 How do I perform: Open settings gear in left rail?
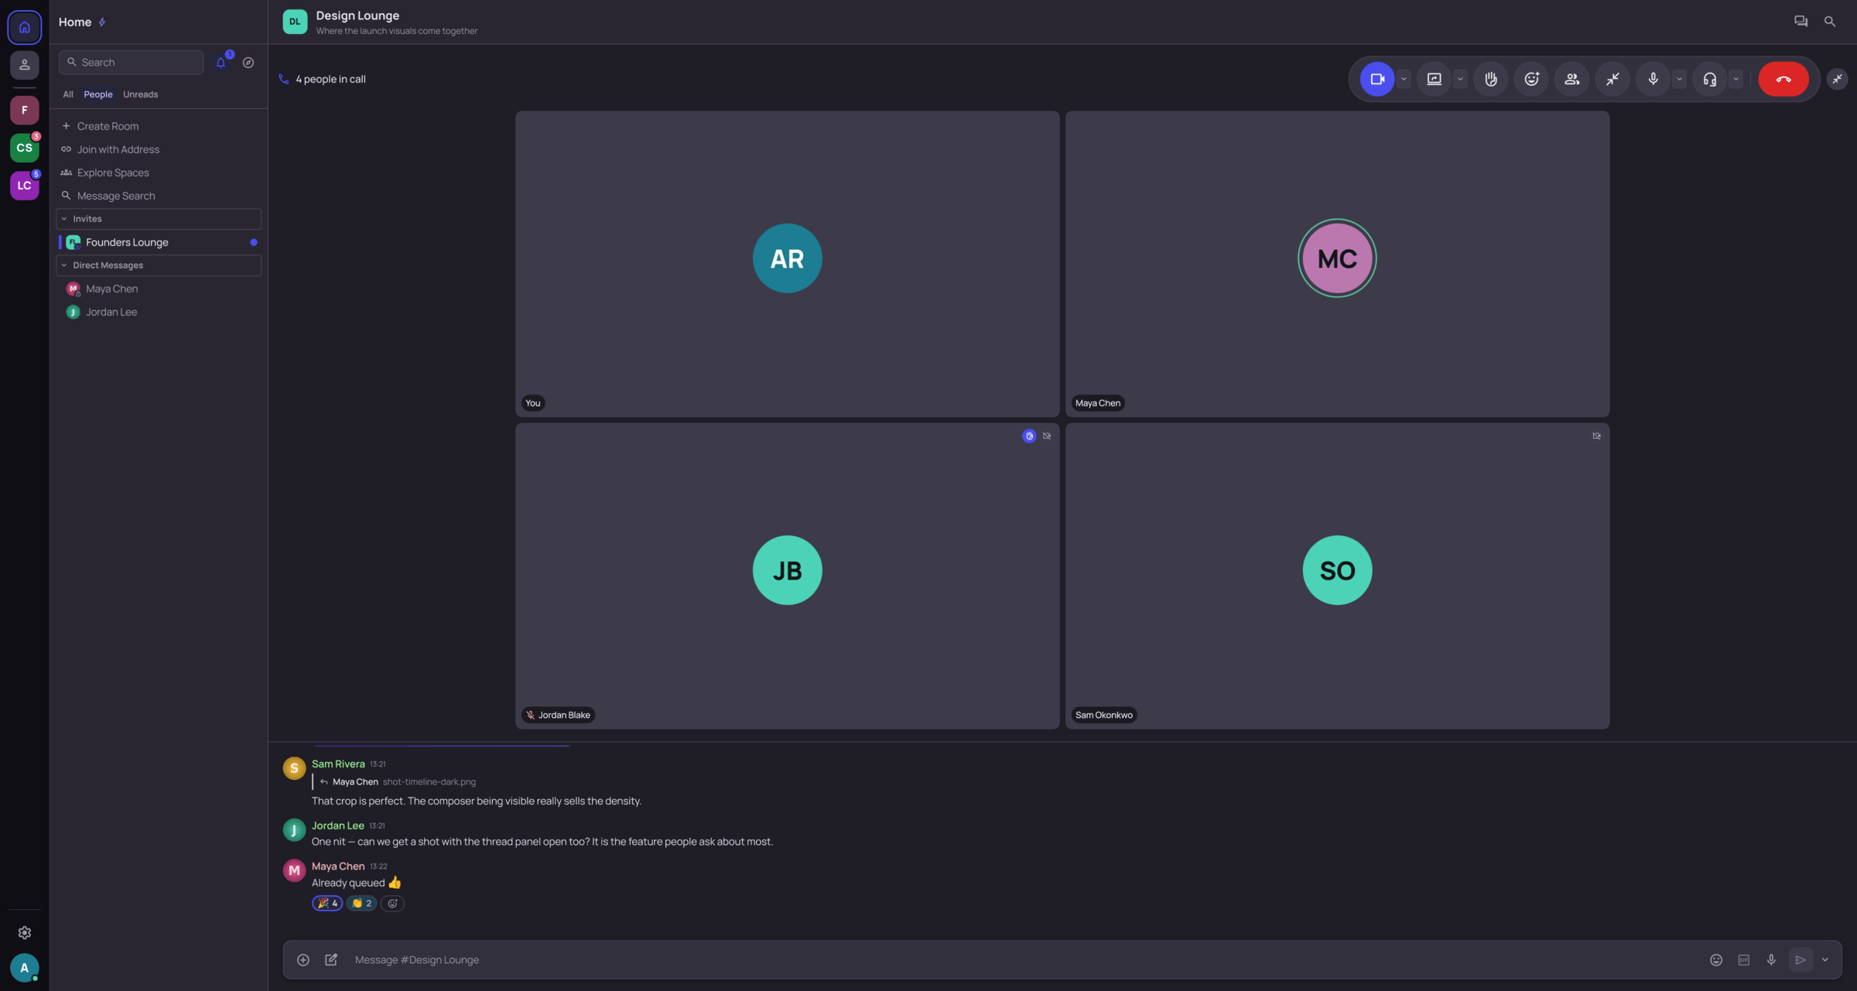(x=25, y=933)
